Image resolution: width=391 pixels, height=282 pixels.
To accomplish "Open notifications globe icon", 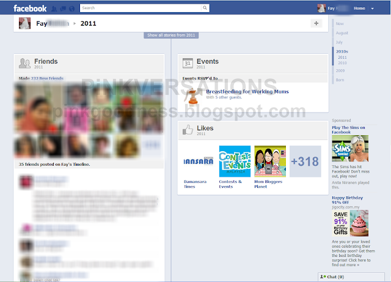I will (x=72, y=9).
